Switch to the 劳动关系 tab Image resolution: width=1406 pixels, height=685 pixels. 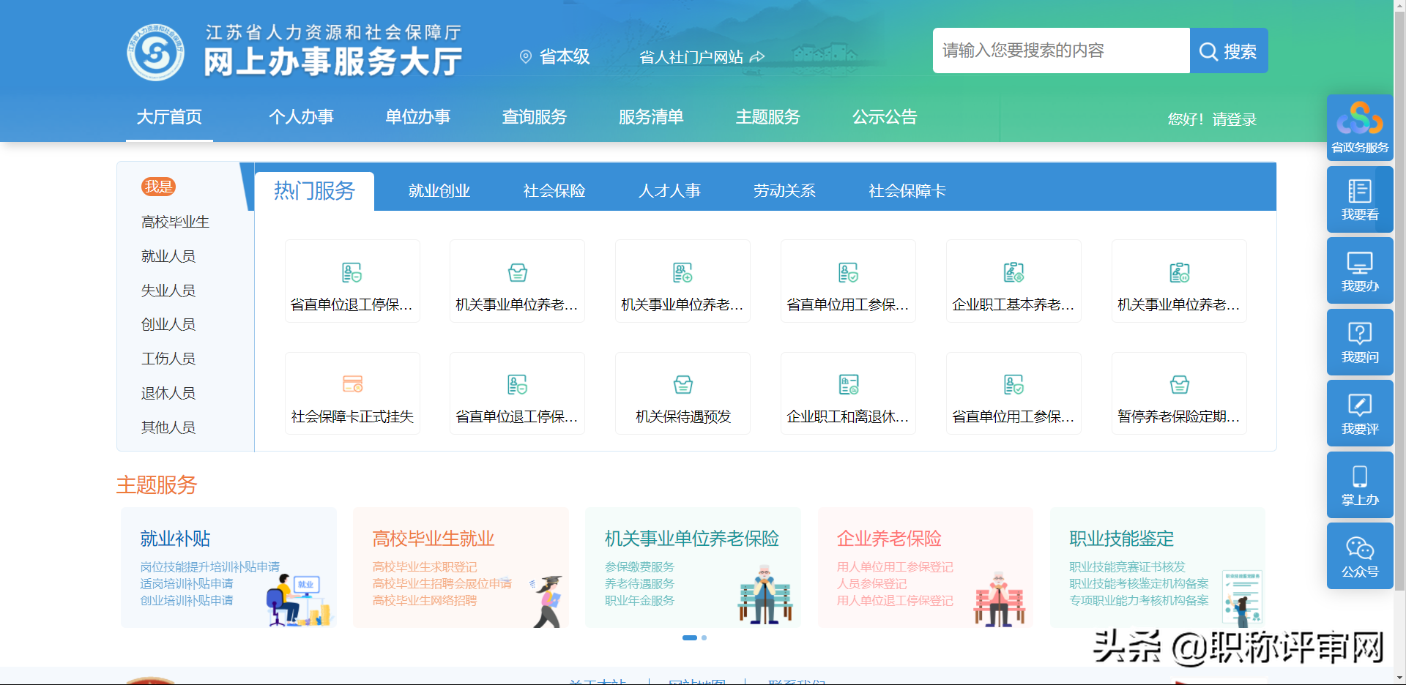[785, 190]
